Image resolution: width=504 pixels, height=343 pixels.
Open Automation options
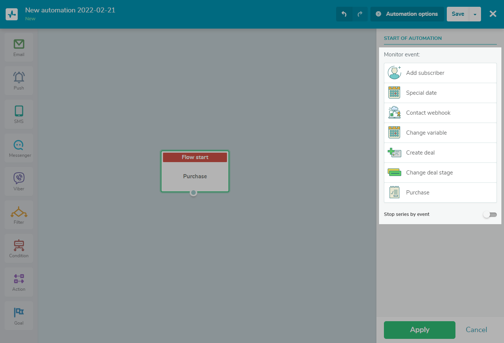[x=407, y=14]
